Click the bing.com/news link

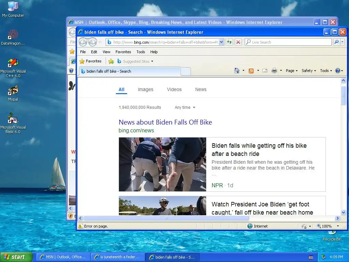pyautogui.click(x=136, y=131)
